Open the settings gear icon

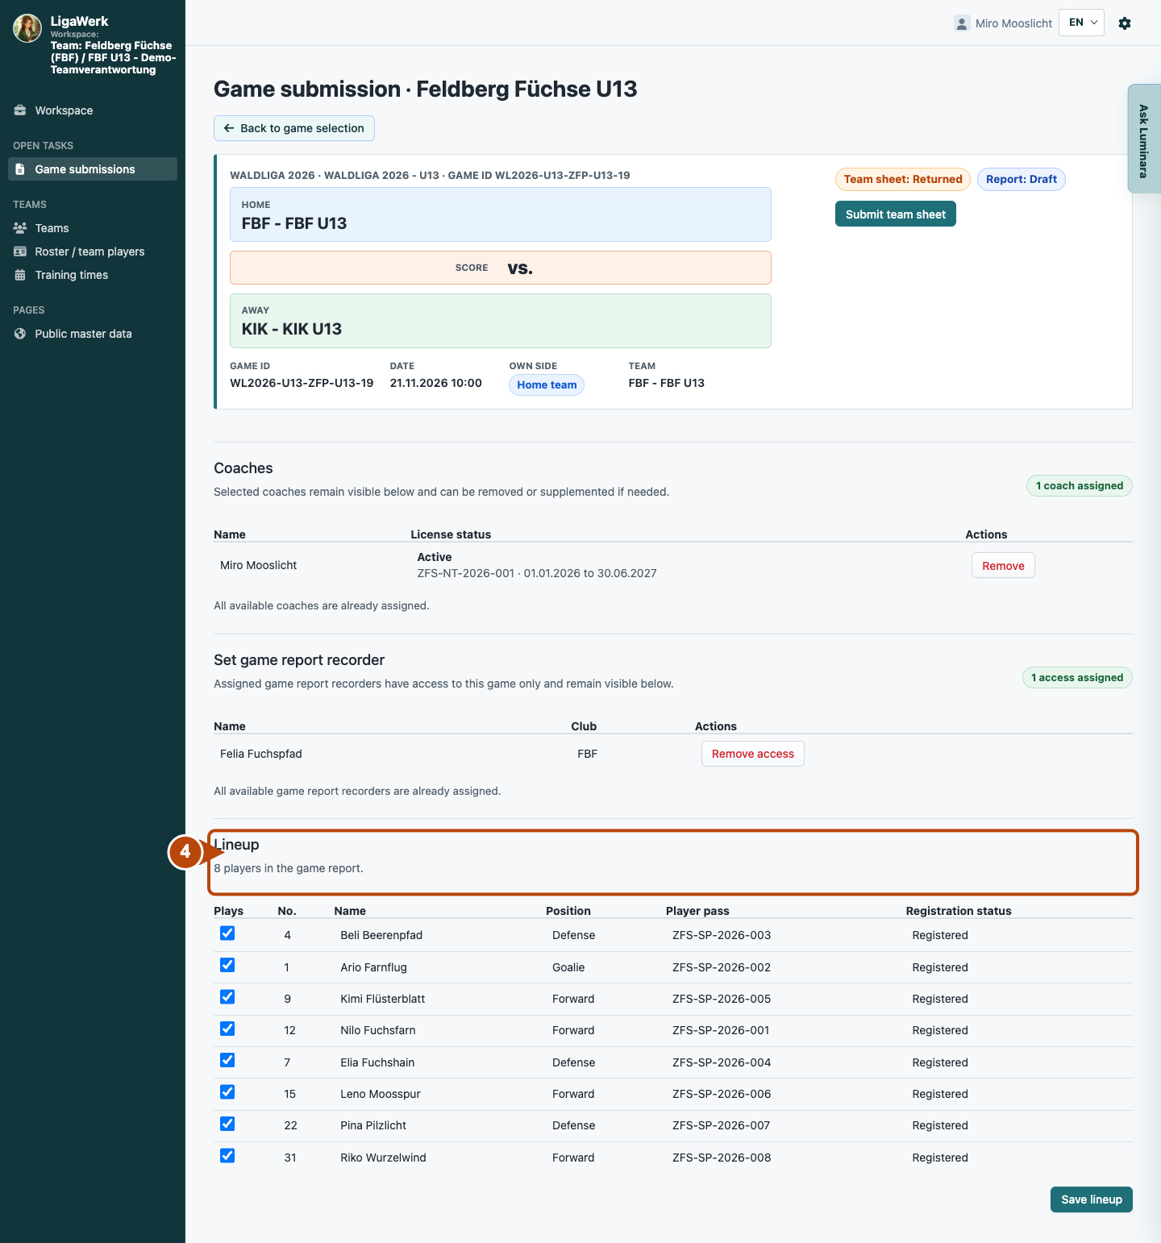(x=1125, y=23)
